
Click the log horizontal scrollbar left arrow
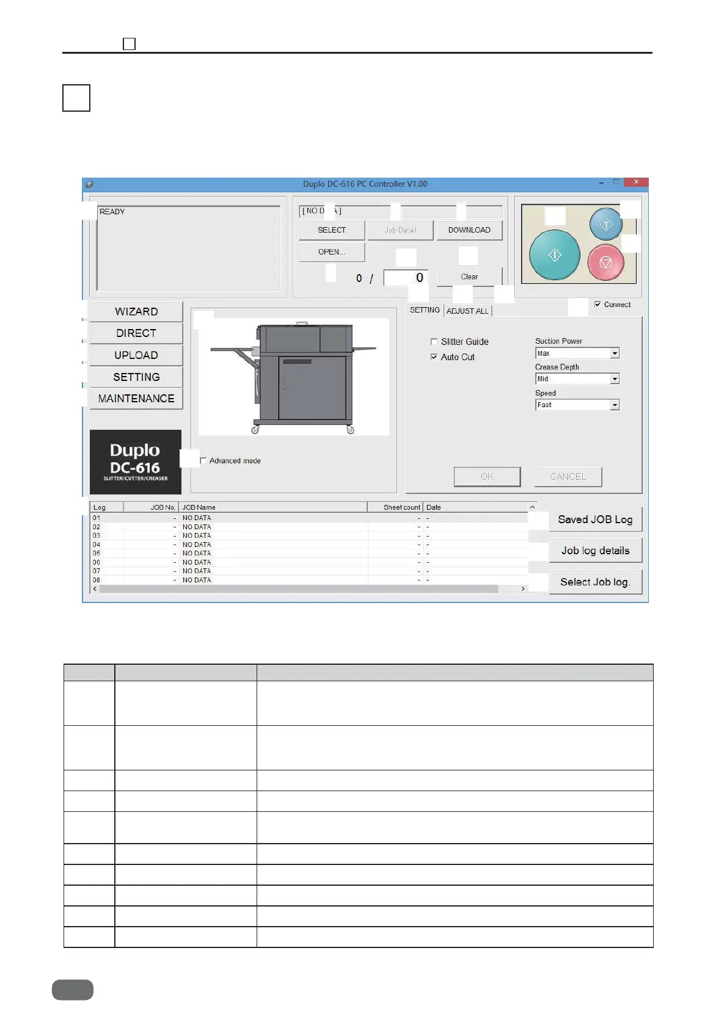point(95,589)
